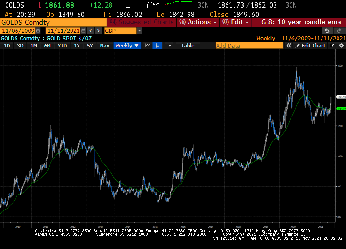Shift date range backward with left arrow
Screen dimensions: 346x249
pos(90,31)
